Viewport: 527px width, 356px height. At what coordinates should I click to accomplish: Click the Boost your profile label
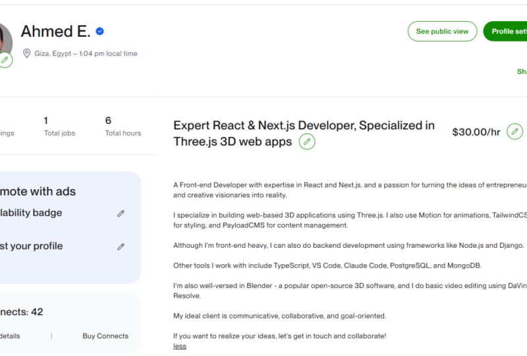coord(31,246)
